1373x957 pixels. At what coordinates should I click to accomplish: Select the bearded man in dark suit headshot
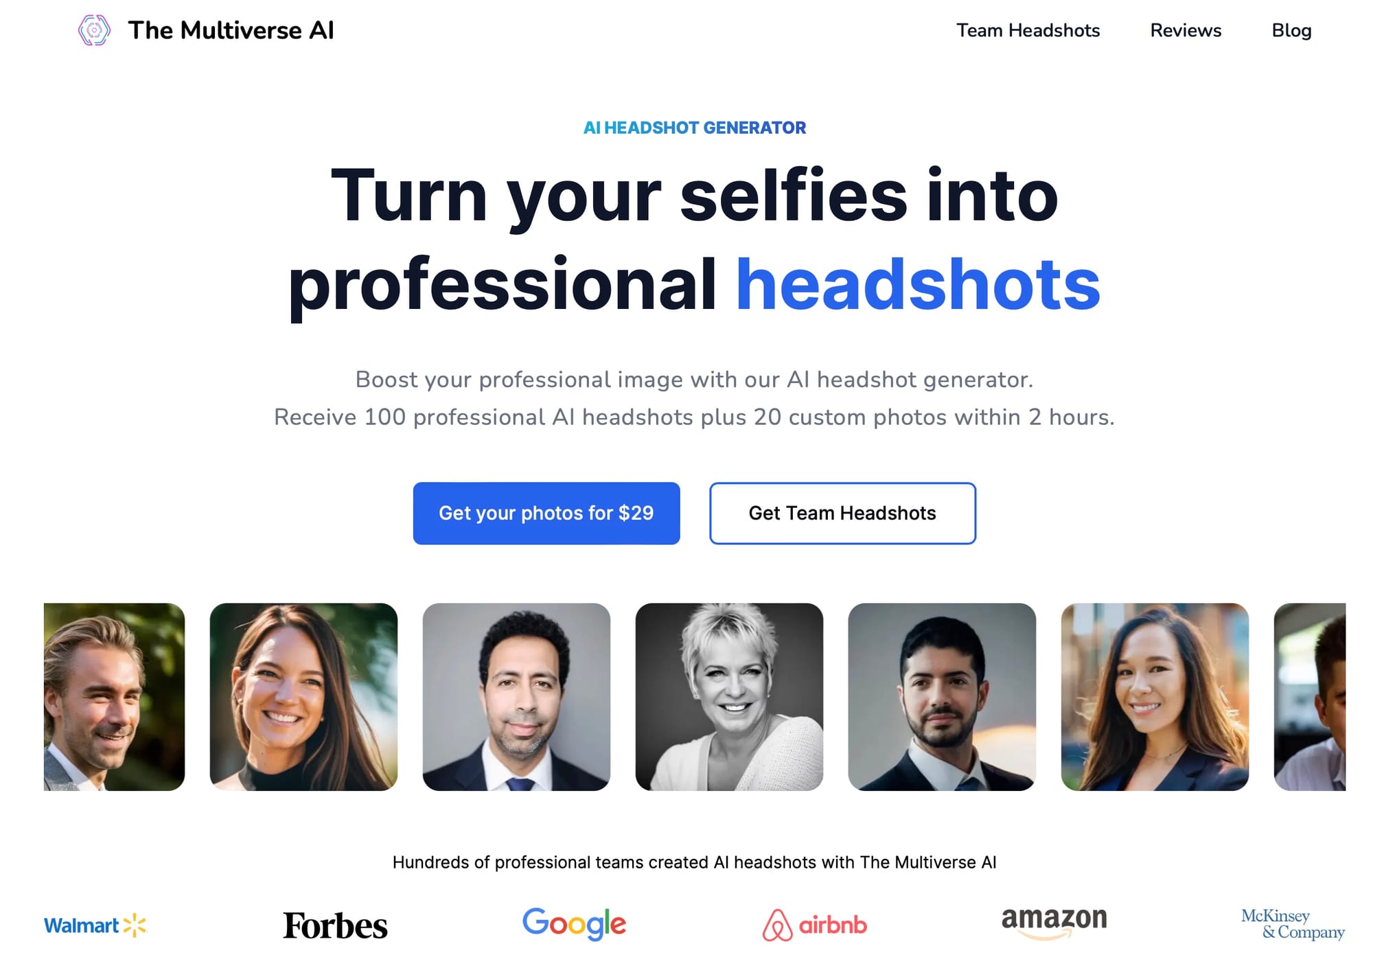pyautogui.click(x=942, y=697)
